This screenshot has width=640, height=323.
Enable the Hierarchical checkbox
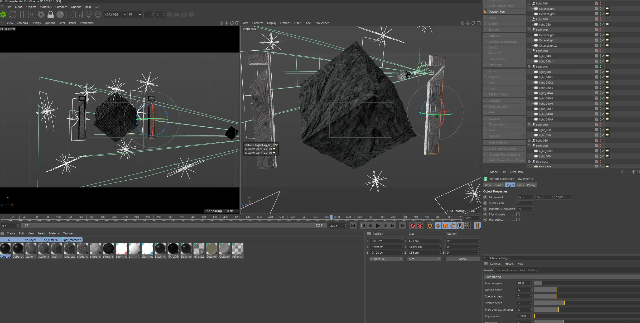click(518, 220)
